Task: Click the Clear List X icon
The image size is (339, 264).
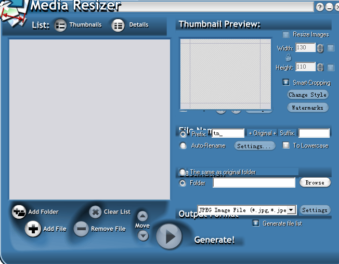Action: 95,212
